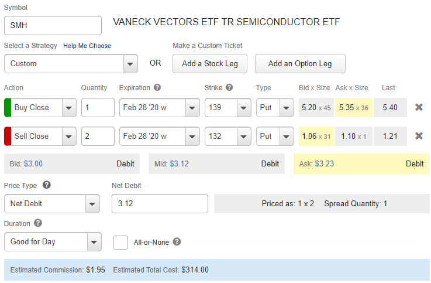Show help for Price Type

coord(47,185)
